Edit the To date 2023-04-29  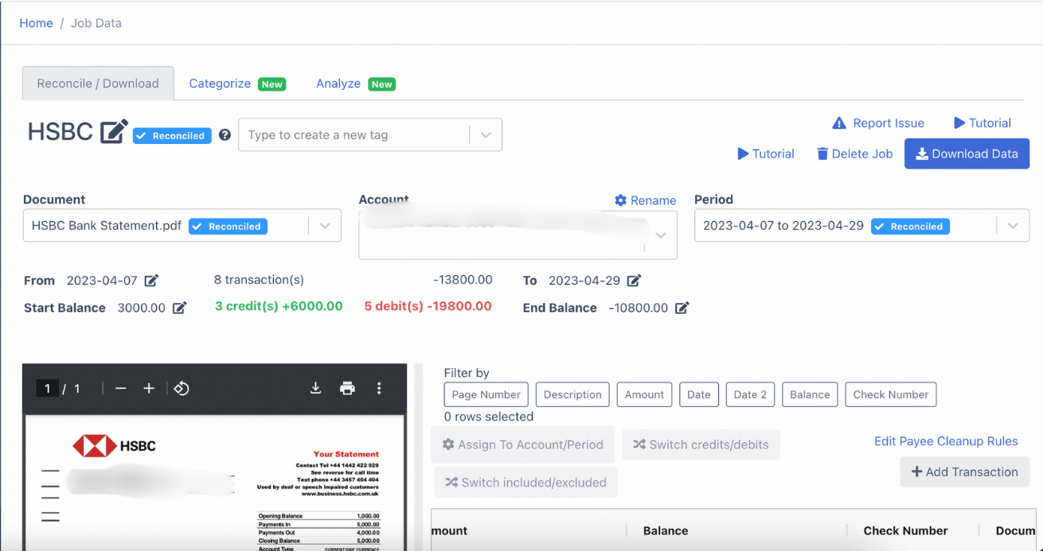(634, 281)
